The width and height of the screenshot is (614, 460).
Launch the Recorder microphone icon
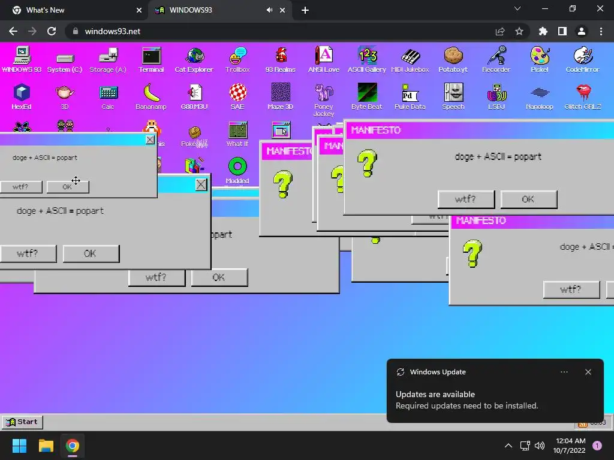pos(496,60)
